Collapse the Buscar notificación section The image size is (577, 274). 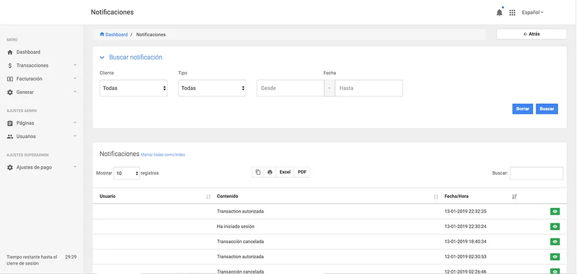point(103,58)
